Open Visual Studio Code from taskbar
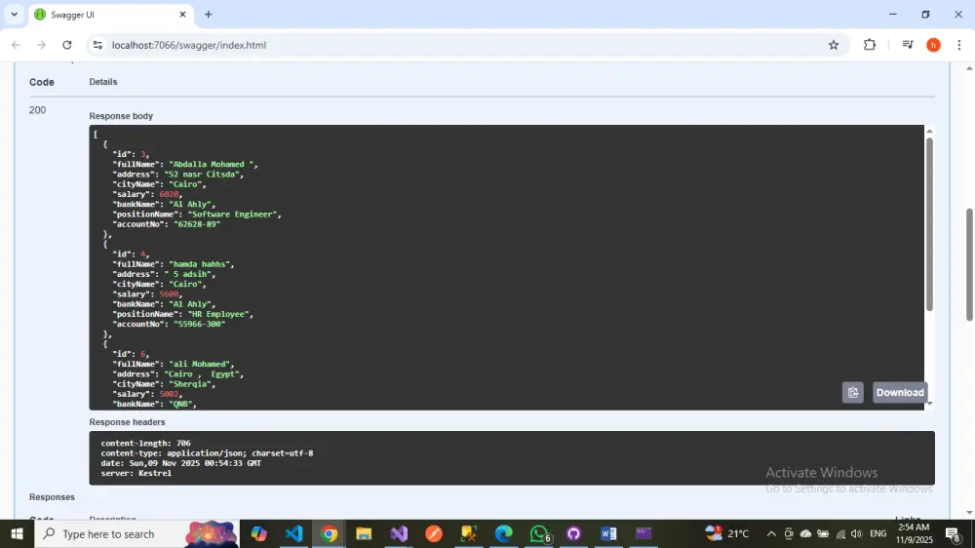The width and height of the screenshot is (975, 548). (293, 533)
